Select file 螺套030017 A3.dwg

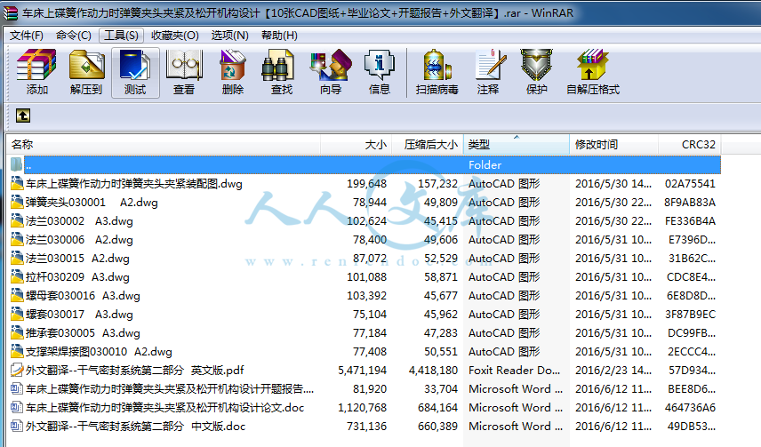point(79,314)
